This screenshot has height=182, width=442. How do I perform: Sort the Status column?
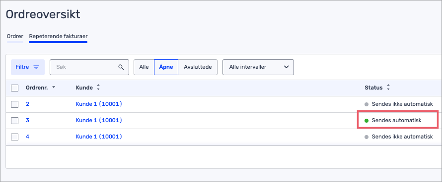[388, 88]
